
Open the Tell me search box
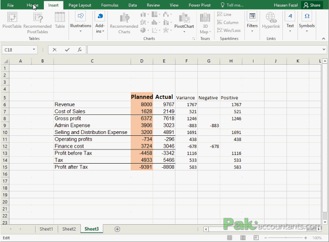(x=232, y=5)
